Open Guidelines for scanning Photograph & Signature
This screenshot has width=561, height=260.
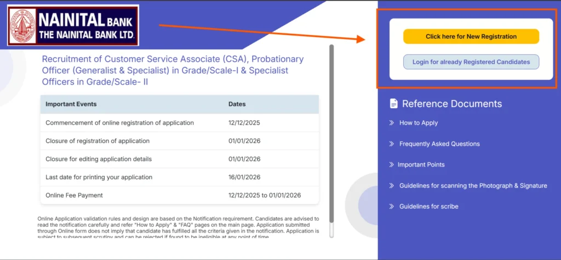pyautogui.click(x=473, y=186)
